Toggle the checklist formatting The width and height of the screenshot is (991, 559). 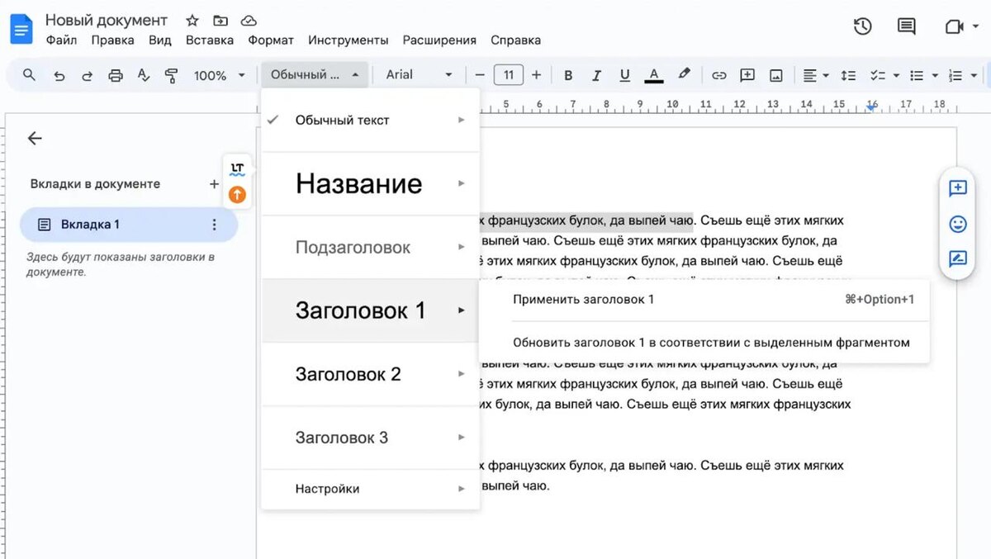tap(879, 74)
